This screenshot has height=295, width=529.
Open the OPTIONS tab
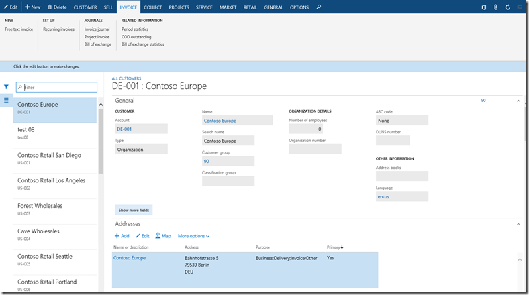coord(299,7)
